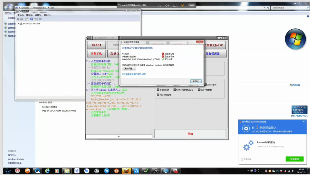Click the gear icon in driver popup header
Image resolution: width=310 pixels, height=175 pixels.
246,129
